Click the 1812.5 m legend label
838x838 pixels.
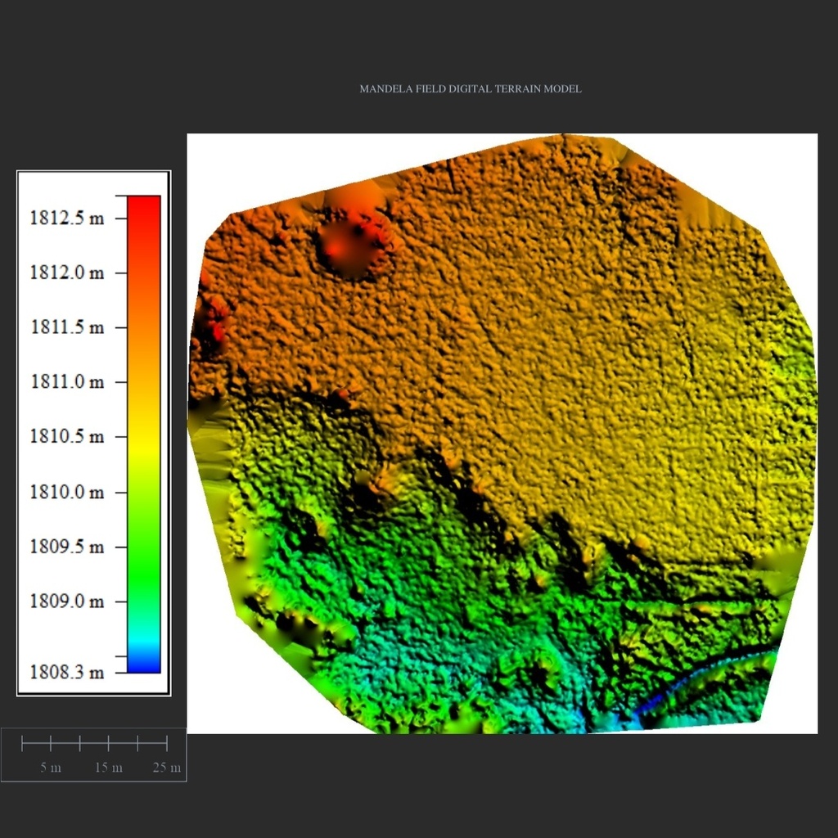pyautogui.click(x=67, y=219)
